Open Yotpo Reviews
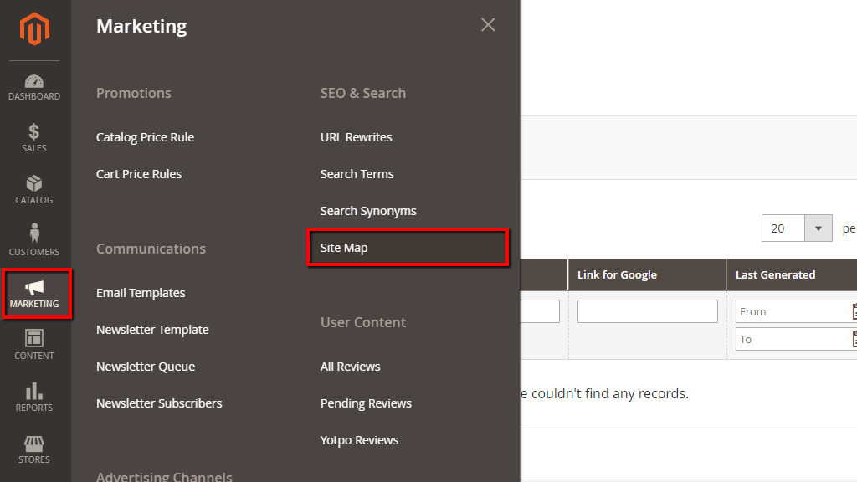 tap(359, 439)
